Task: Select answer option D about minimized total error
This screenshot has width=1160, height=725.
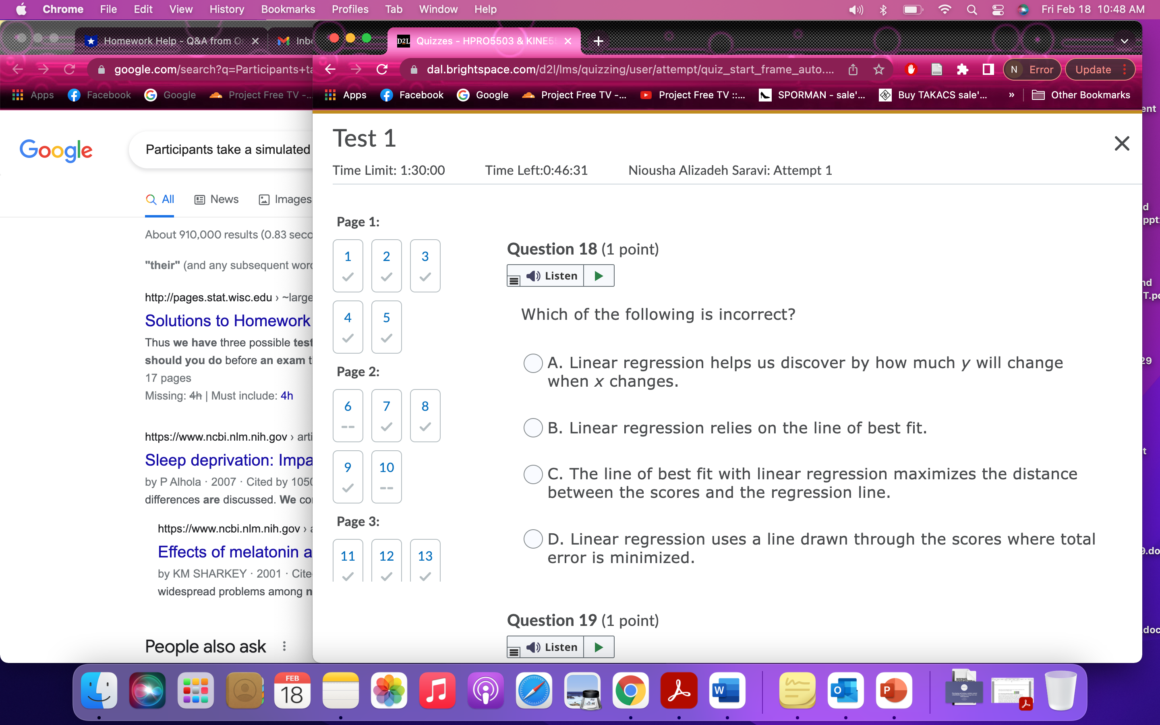Action: click(532, 539)
